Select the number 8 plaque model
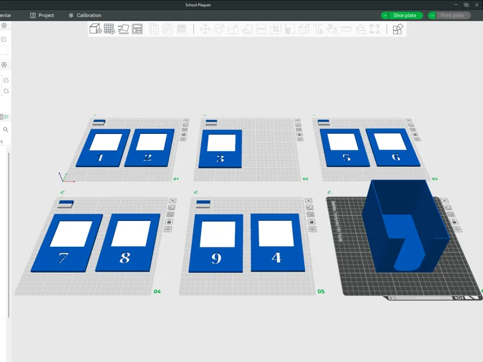The image size is (483, 362). tap(127, 243)
